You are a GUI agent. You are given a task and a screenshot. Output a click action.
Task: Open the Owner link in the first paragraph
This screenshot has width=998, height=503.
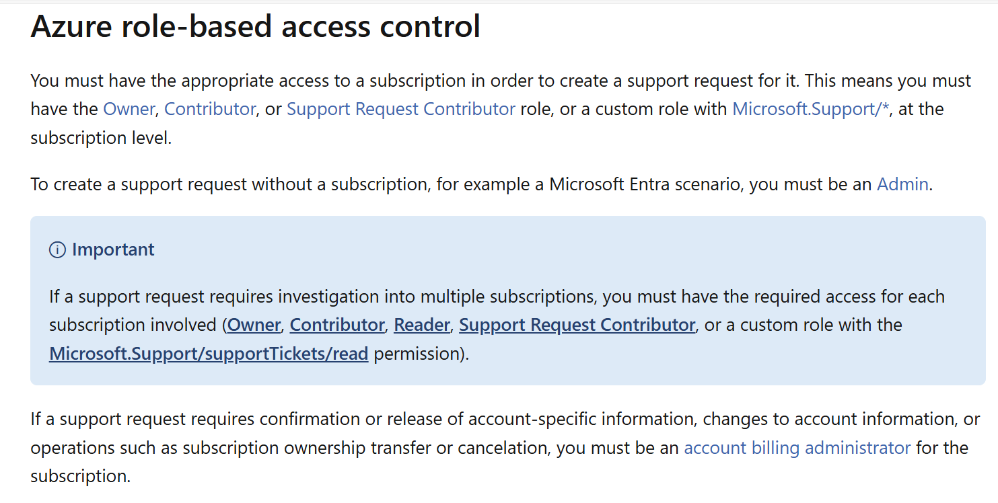(129, 109)
